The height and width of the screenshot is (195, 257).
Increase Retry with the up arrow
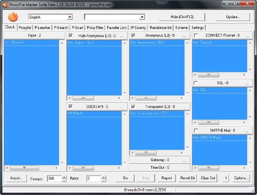(104, 177)
